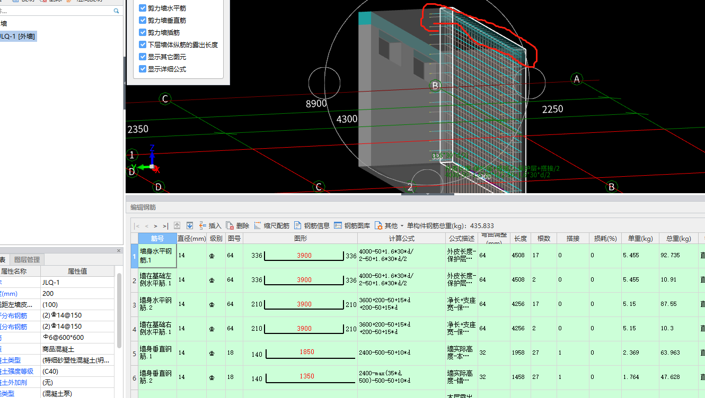The height and width of the screenshot is (398, 705).
Task: Click the JLQ-1 property value cell
Action: [77, 282]
